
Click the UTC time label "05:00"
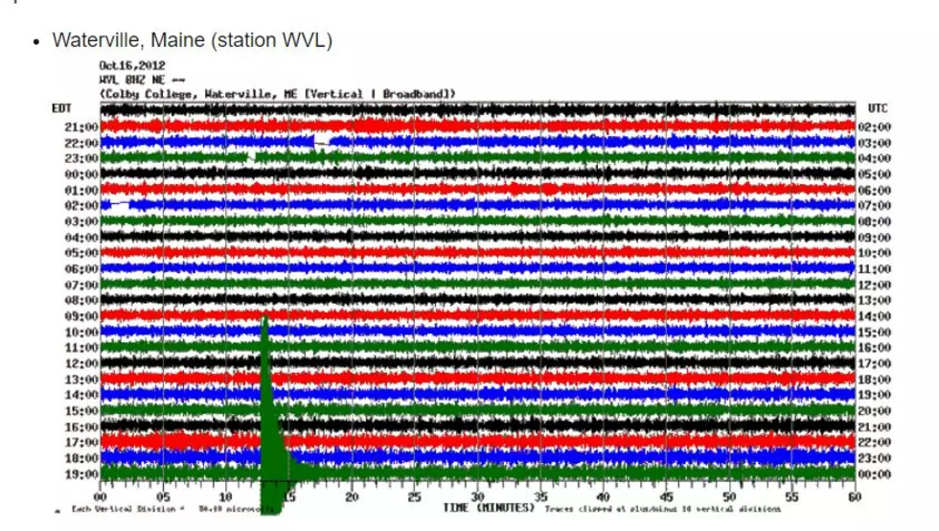pos(874,174)
